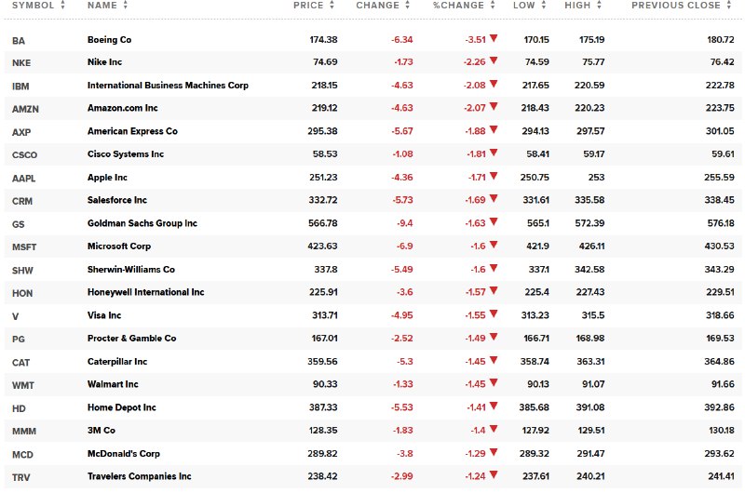The height and width of the screenshot is (493, 745).
Task: Open the 3M Co link
Action: [x=102, y=431]
